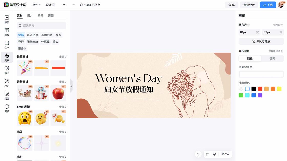Select the thinking face emoji

point(41,118)
